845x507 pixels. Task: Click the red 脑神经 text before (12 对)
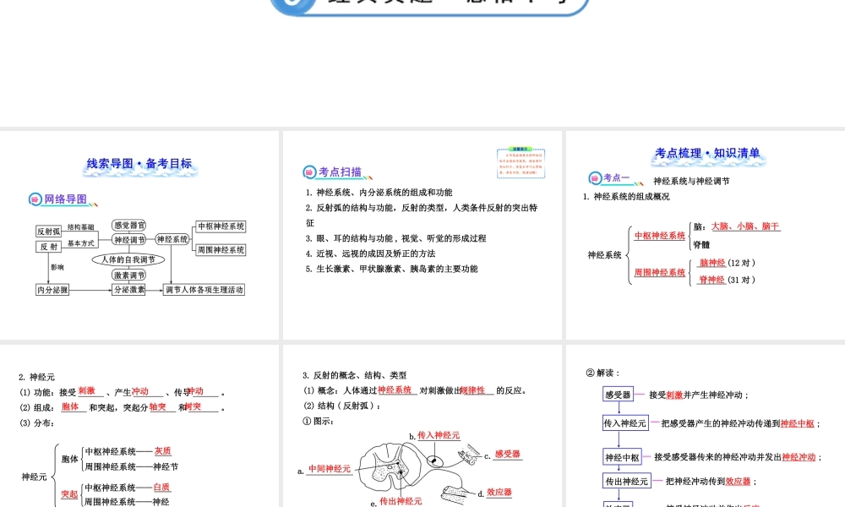click(x=712, y=263)
